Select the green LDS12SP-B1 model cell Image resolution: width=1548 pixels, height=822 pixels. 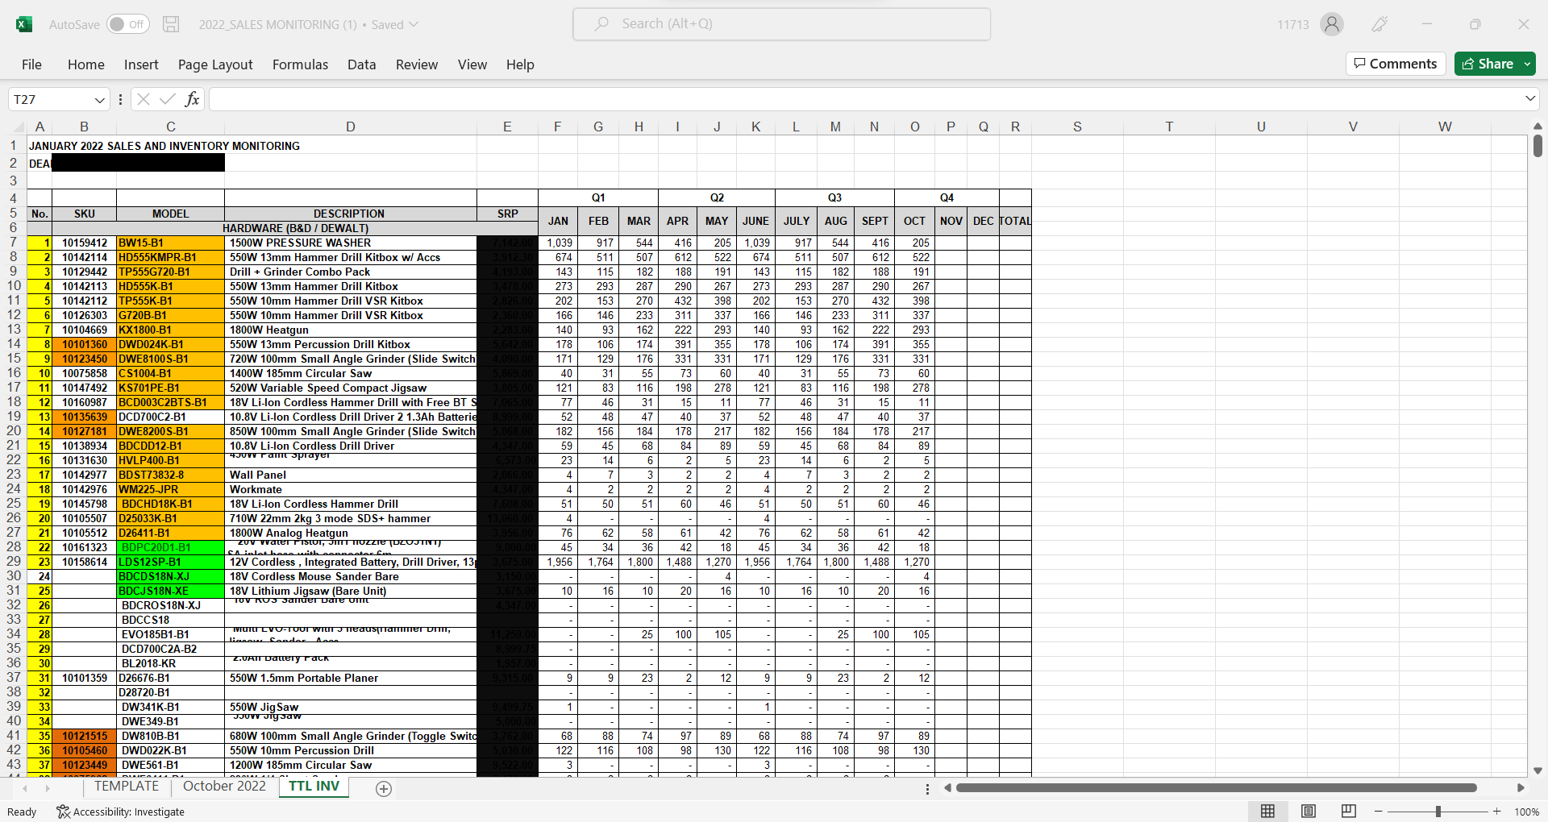click(170, 562)
